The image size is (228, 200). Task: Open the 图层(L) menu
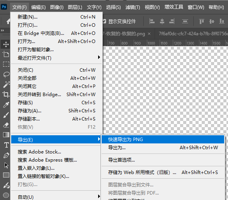[75, 7]
